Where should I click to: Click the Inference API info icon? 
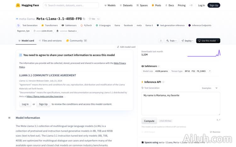pyautogui.click(x=163, y=82)
